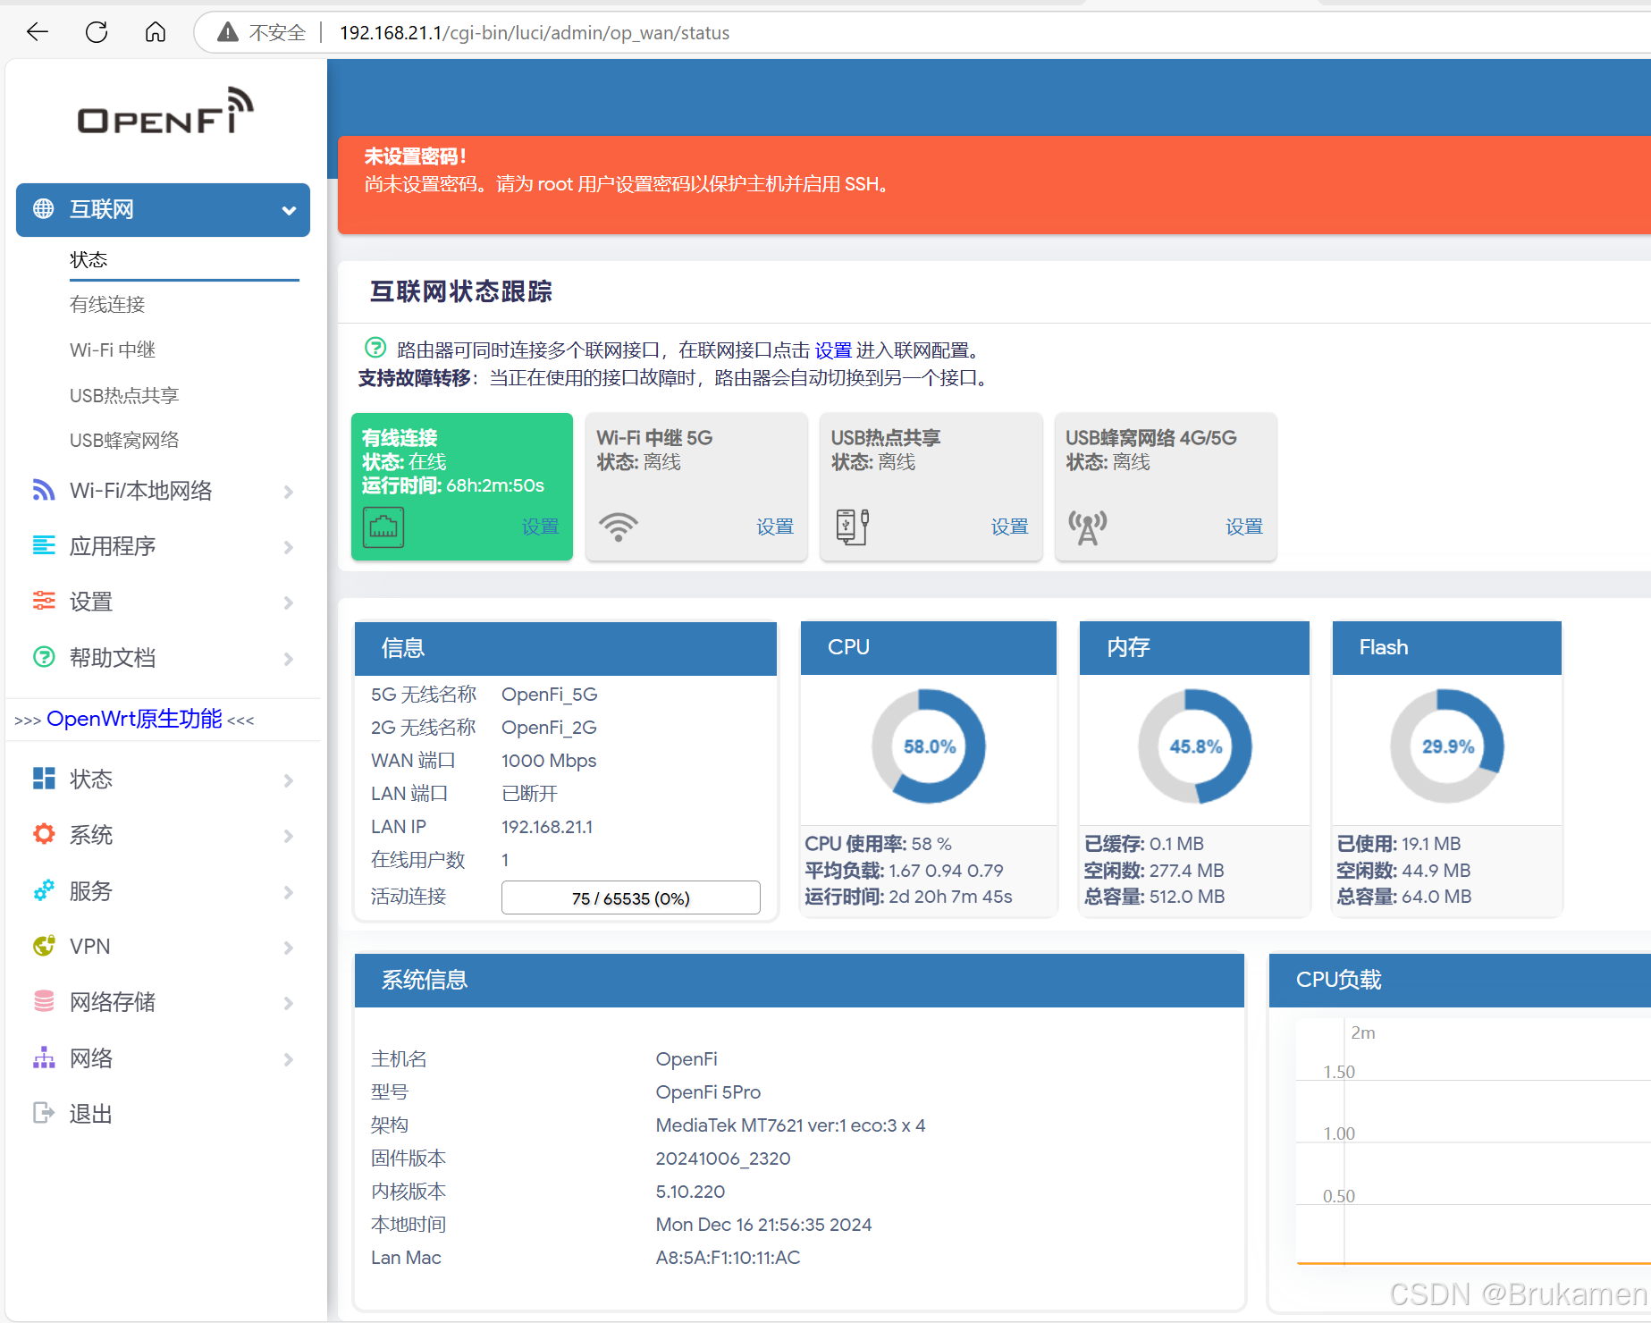This screenshot has width=1651, height=1323.
Task: Click the globe icon beside 互联网
Action: pos(43,209)
